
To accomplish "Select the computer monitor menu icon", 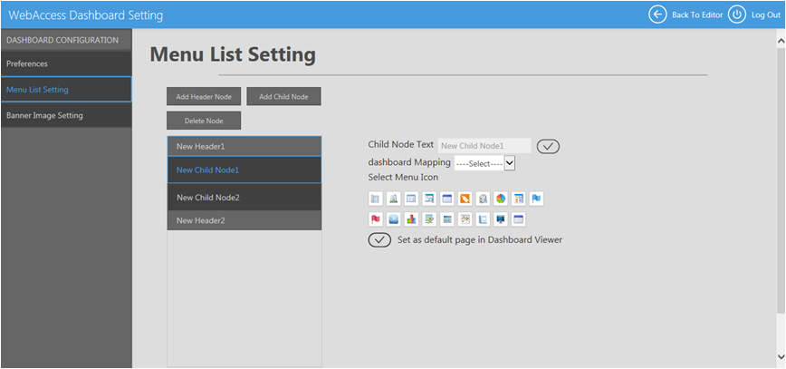I will click(501, 218).
